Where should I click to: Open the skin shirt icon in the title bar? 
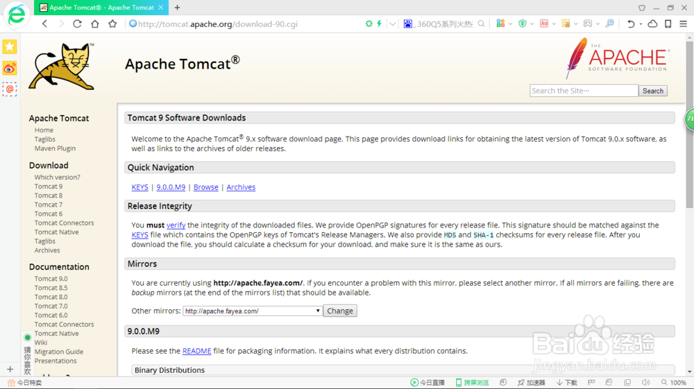642,8
